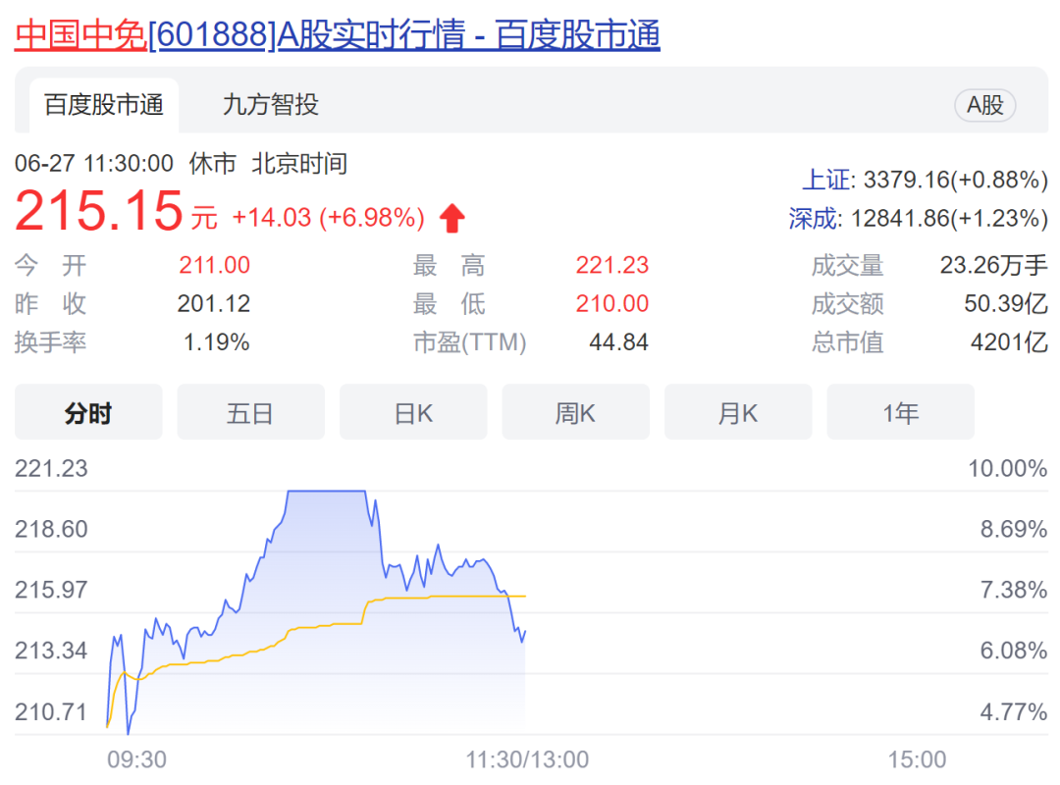Display the 周K candlestick chart
This screenshot has height=785, width=1060.
tap(575, 413)
